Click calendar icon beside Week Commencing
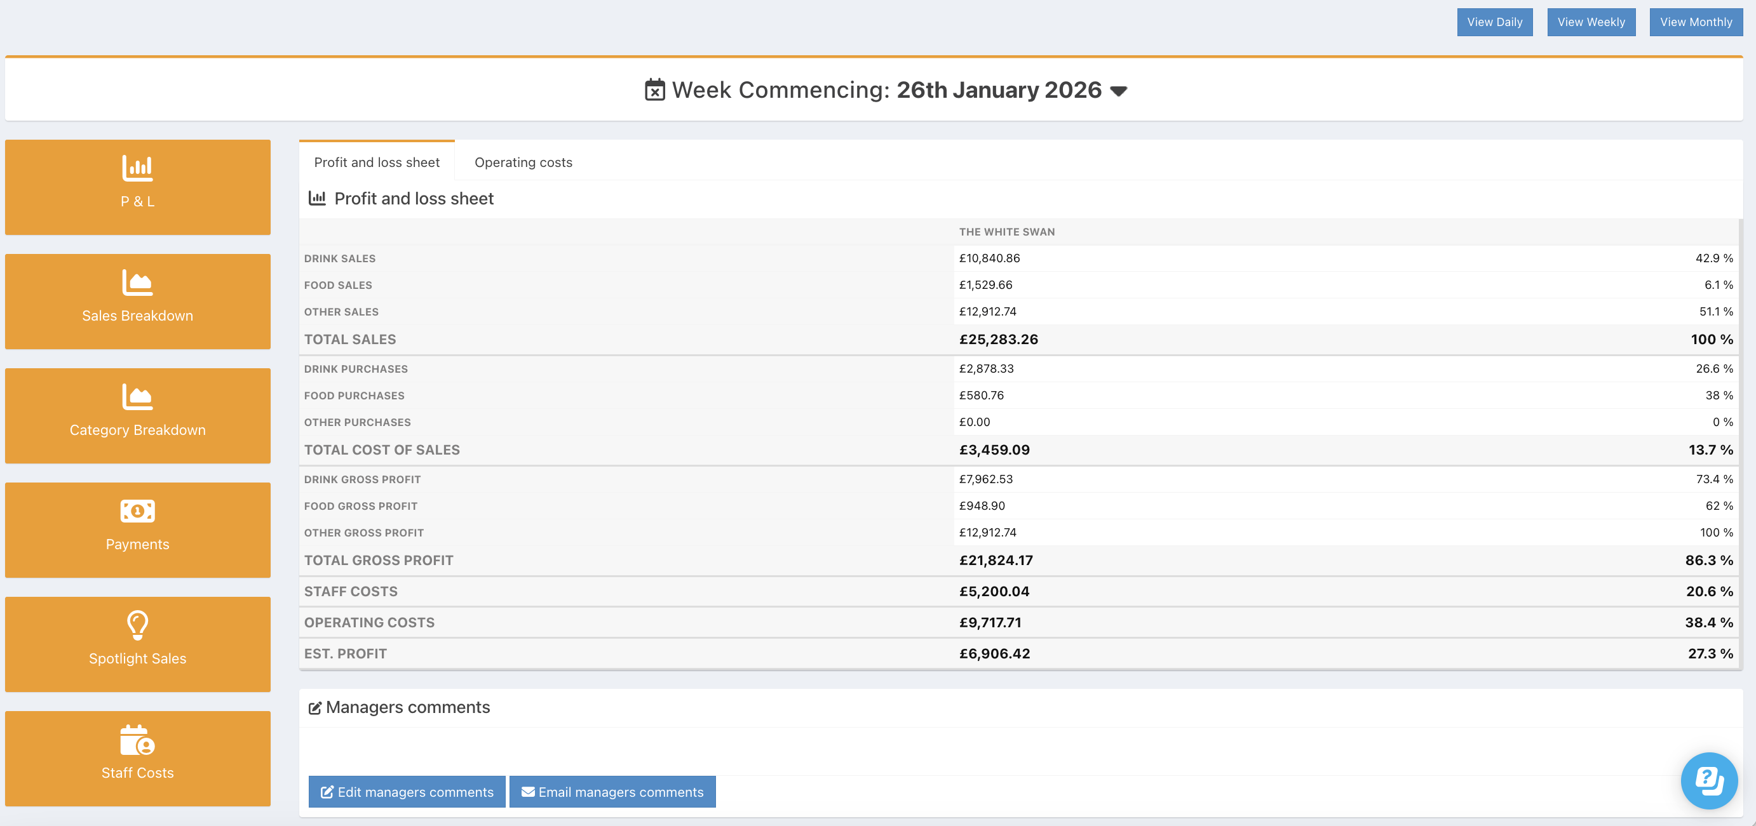The height and width of the screenshot is (826, 1756). [x=654, y=90]
